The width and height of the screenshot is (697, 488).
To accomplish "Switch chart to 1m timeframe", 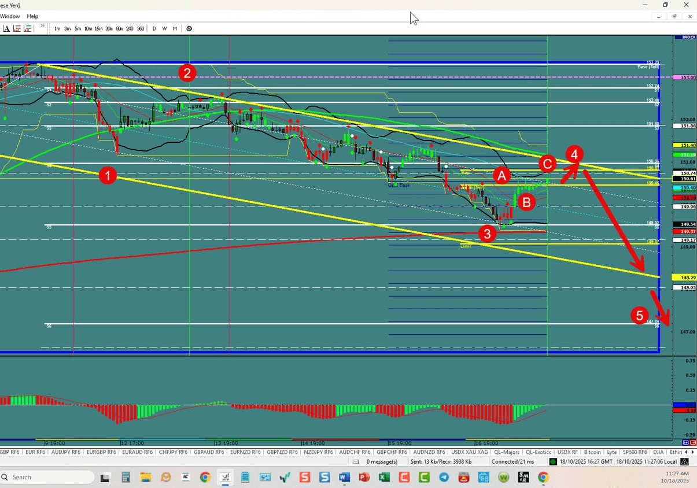I will point(57,28).
